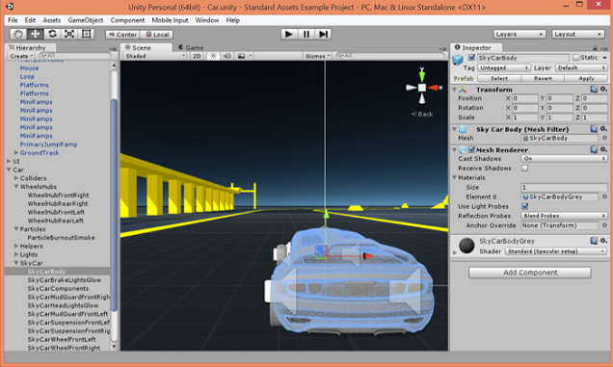The image size is (613, 367).
Task: Select the Move tool
Action: (36, 35)
